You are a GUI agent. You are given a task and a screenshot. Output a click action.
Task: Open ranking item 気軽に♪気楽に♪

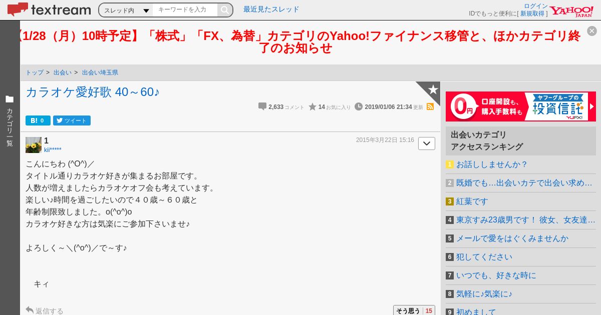tap(484, 294)
